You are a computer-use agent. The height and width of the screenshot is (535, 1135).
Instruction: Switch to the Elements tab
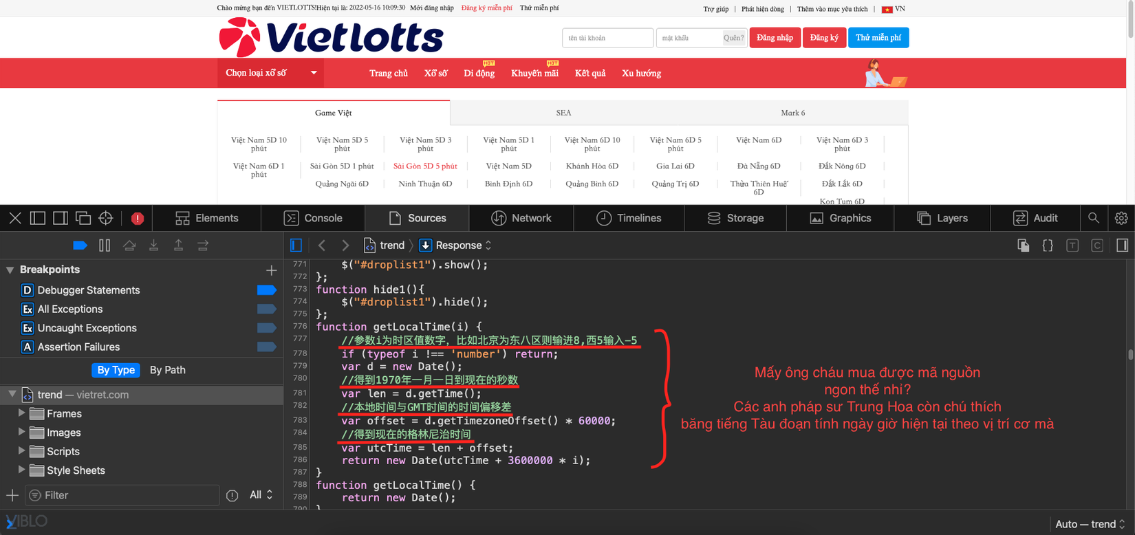click(x=207, y=218)
